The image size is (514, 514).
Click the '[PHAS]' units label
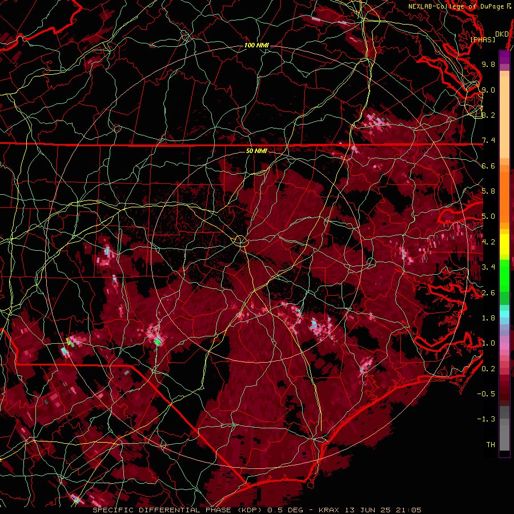483,39
